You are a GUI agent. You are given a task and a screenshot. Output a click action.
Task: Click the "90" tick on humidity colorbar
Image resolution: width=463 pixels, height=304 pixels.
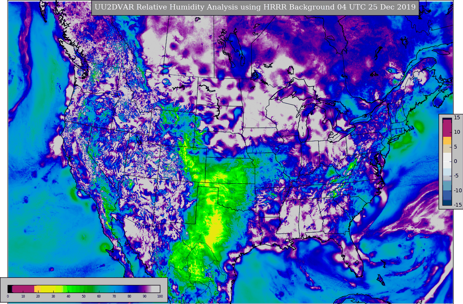pos(145,296)
